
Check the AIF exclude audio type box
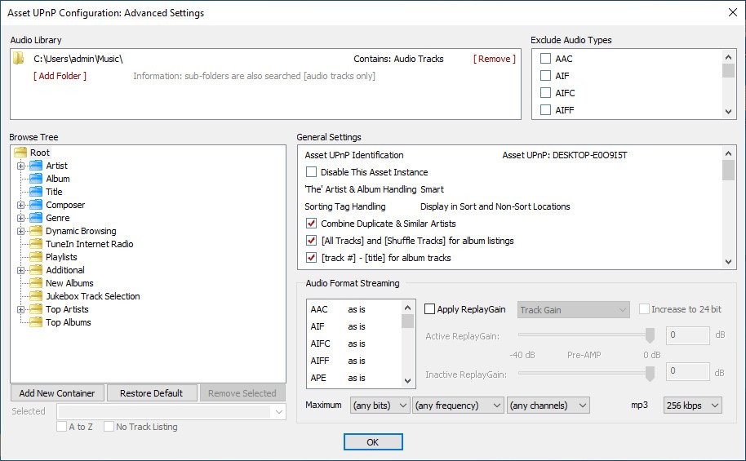point(546,76)
